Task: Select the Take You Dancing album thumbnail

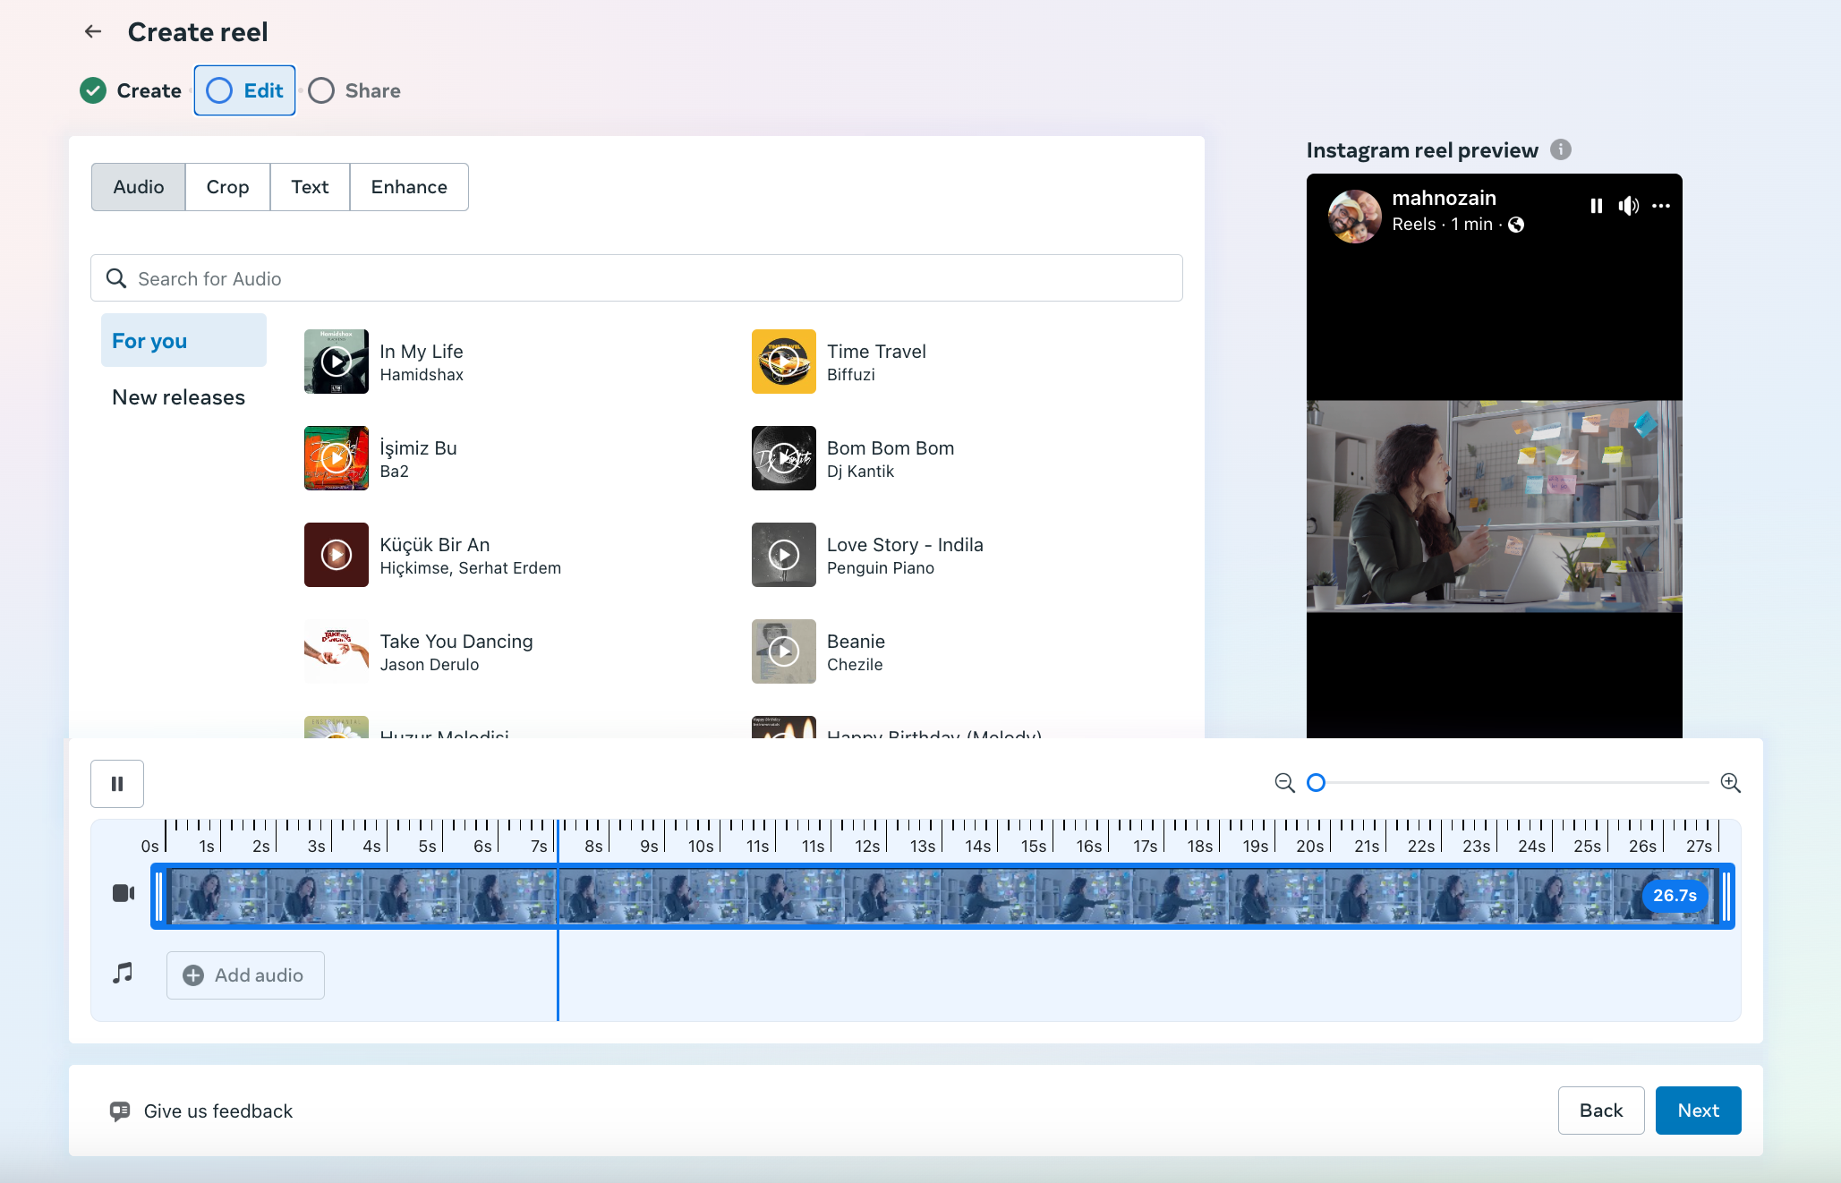Action: click(x=337, y=651)
